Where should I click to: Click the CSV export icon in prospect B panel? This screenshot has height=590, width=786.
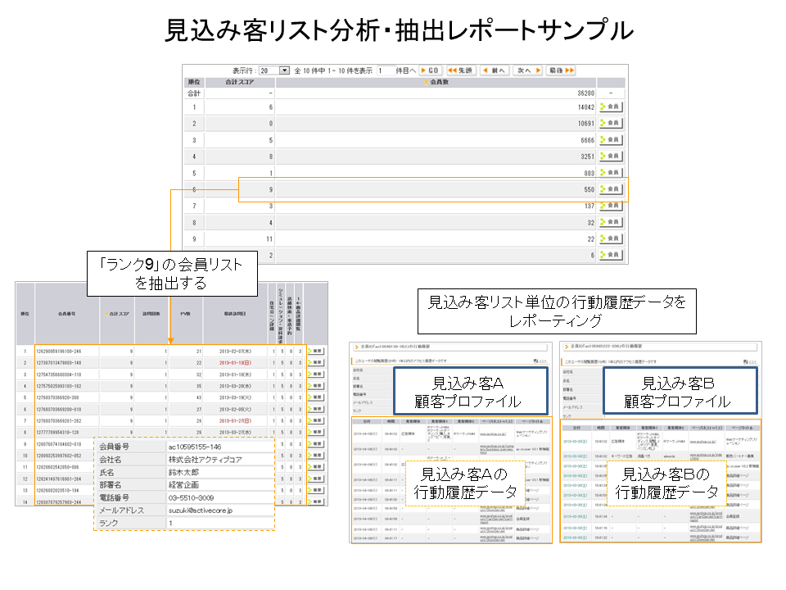(750, 361)
